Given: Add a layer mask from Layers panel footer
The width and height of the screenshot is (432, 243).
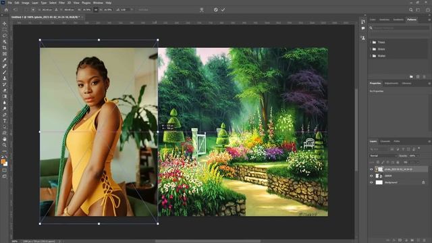Looking at the screenshot, I should [400, 240].
